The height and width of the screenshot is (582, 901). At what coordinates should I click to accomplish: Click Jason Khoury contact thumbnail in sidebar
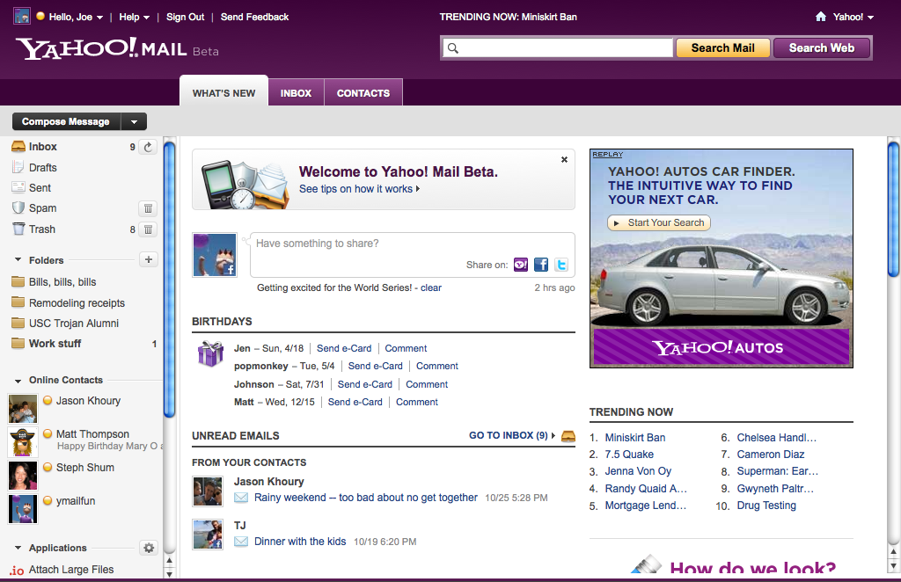(x=22, y=408)
